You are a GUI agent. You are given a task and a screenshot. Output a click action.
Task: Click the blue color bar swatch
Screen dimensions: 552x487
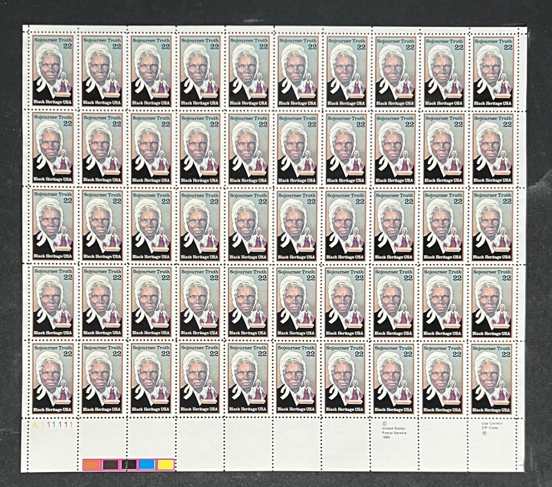coord(147,464)
